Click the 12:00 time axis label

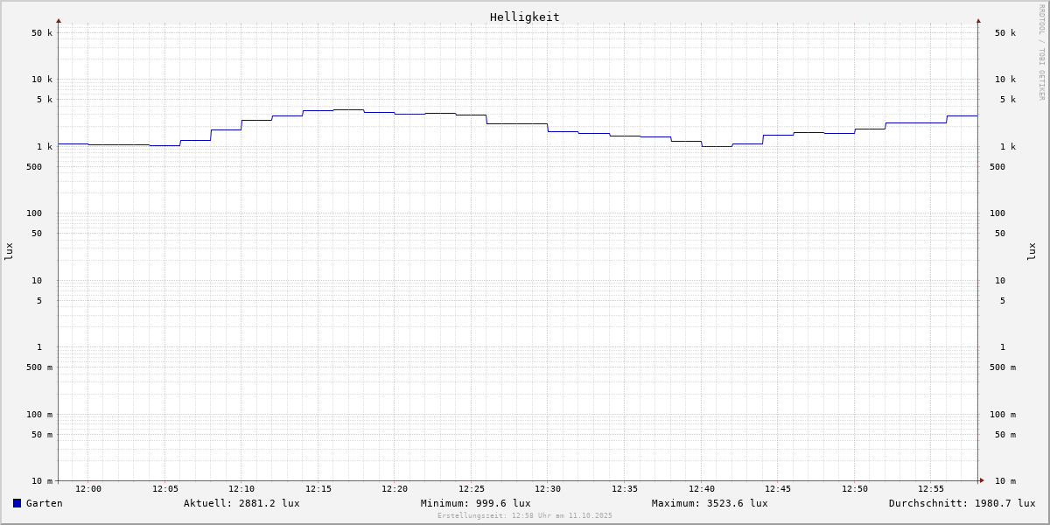click(88, 489)
